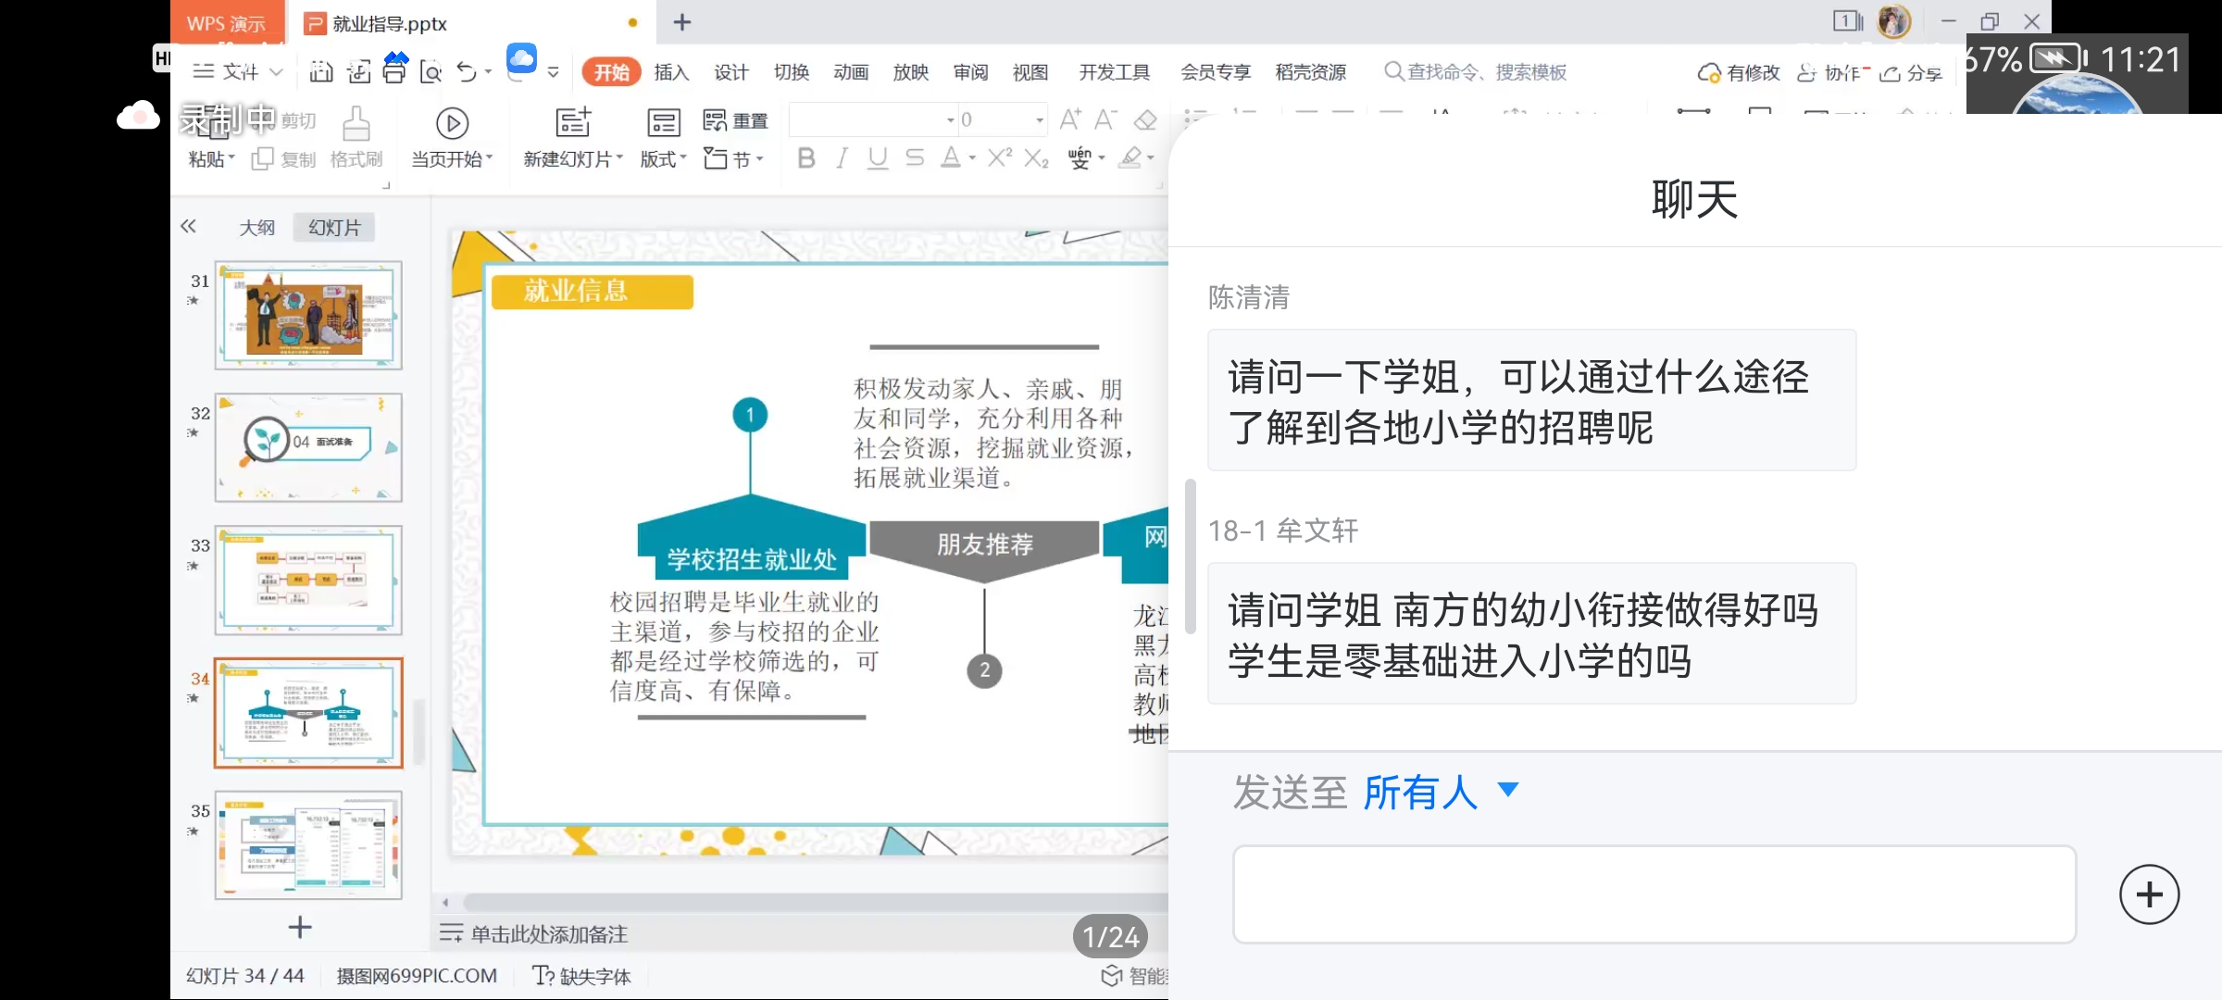This screenshot has height=1000, width=2222.
Task: Switch to the 幻灯片 thumbnail view
Action: pyautogui.click(x=334, y=228)
